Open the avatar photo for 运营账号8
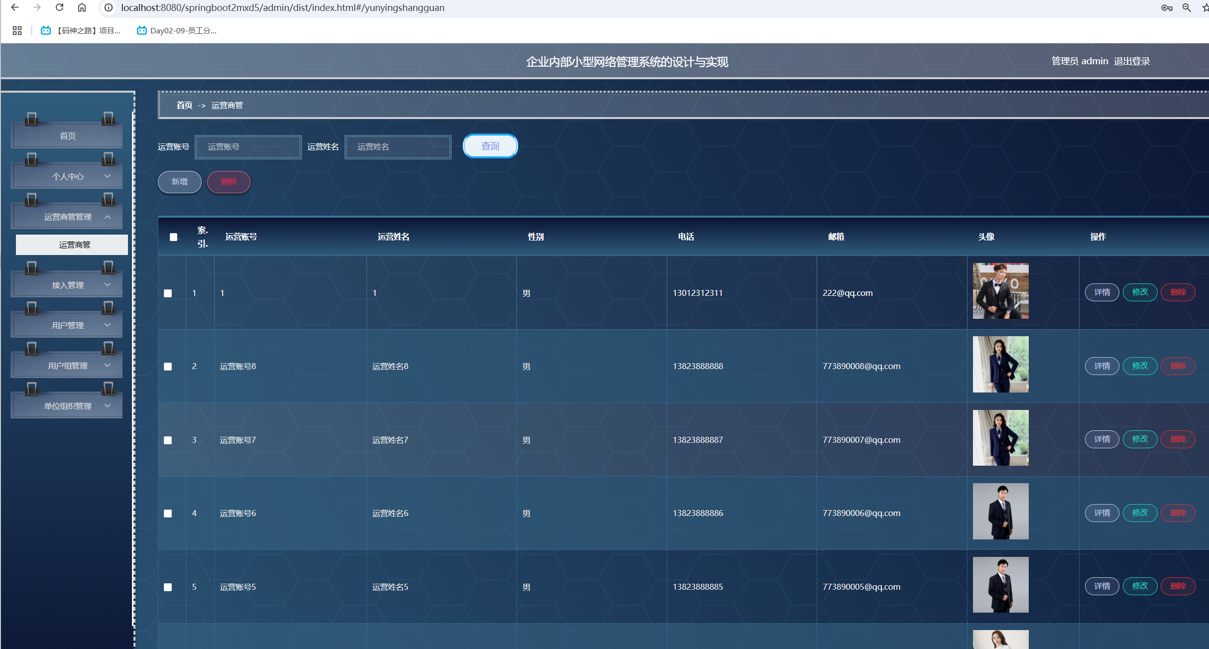The width and height of the screenshot is (1209, 649). 1000,364
